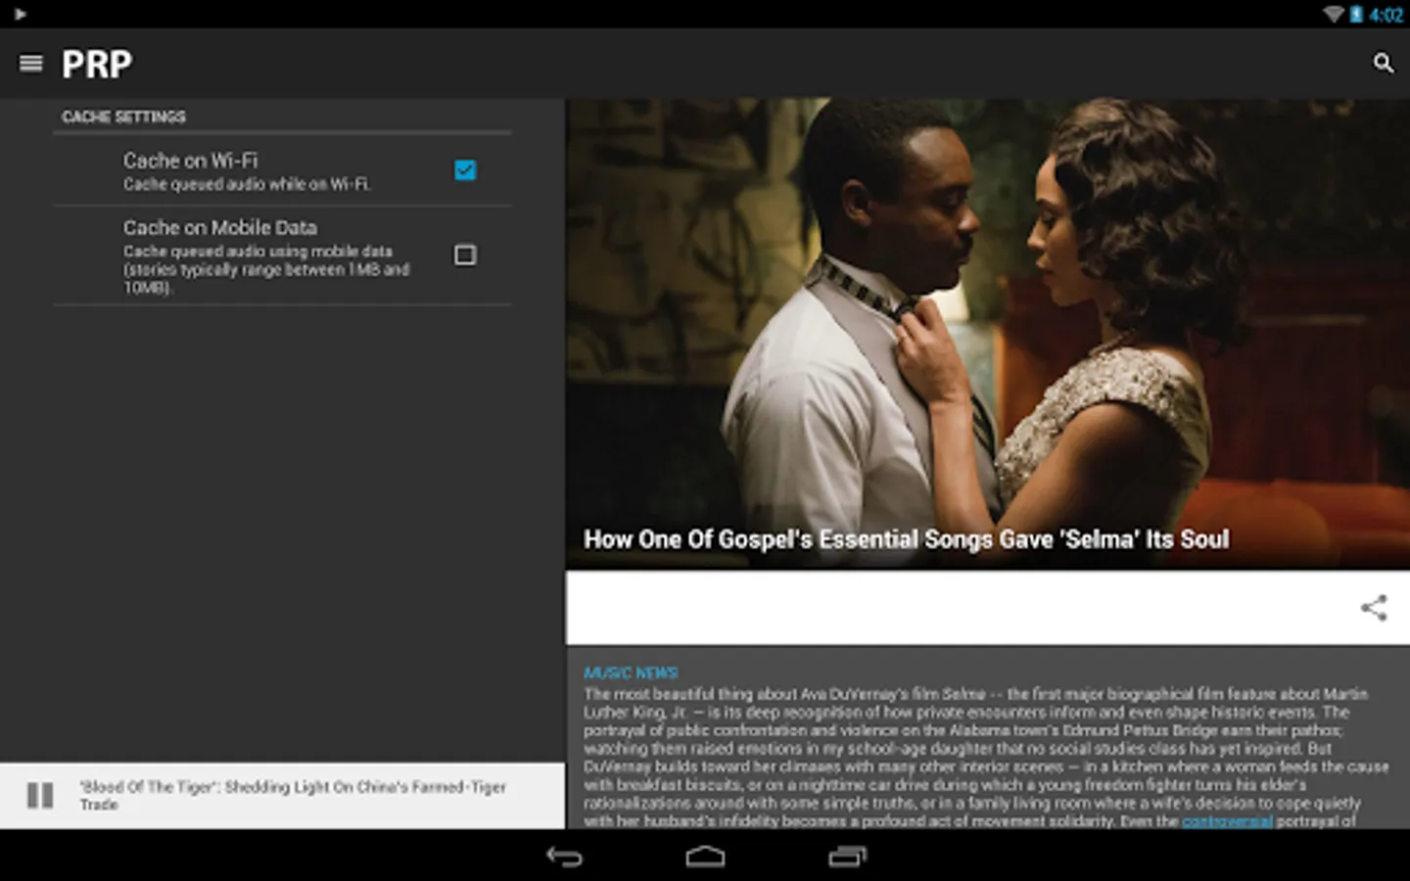The width and height of the screenshot is (1410, 881).
Task: Go to Android home screen
Action: (705, 857)
